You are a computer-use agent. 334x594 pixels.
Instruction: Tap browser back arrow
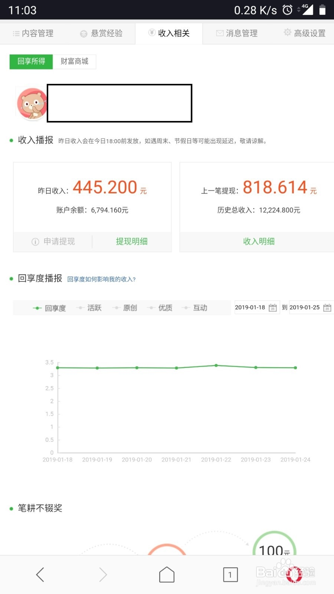point(40,575)
